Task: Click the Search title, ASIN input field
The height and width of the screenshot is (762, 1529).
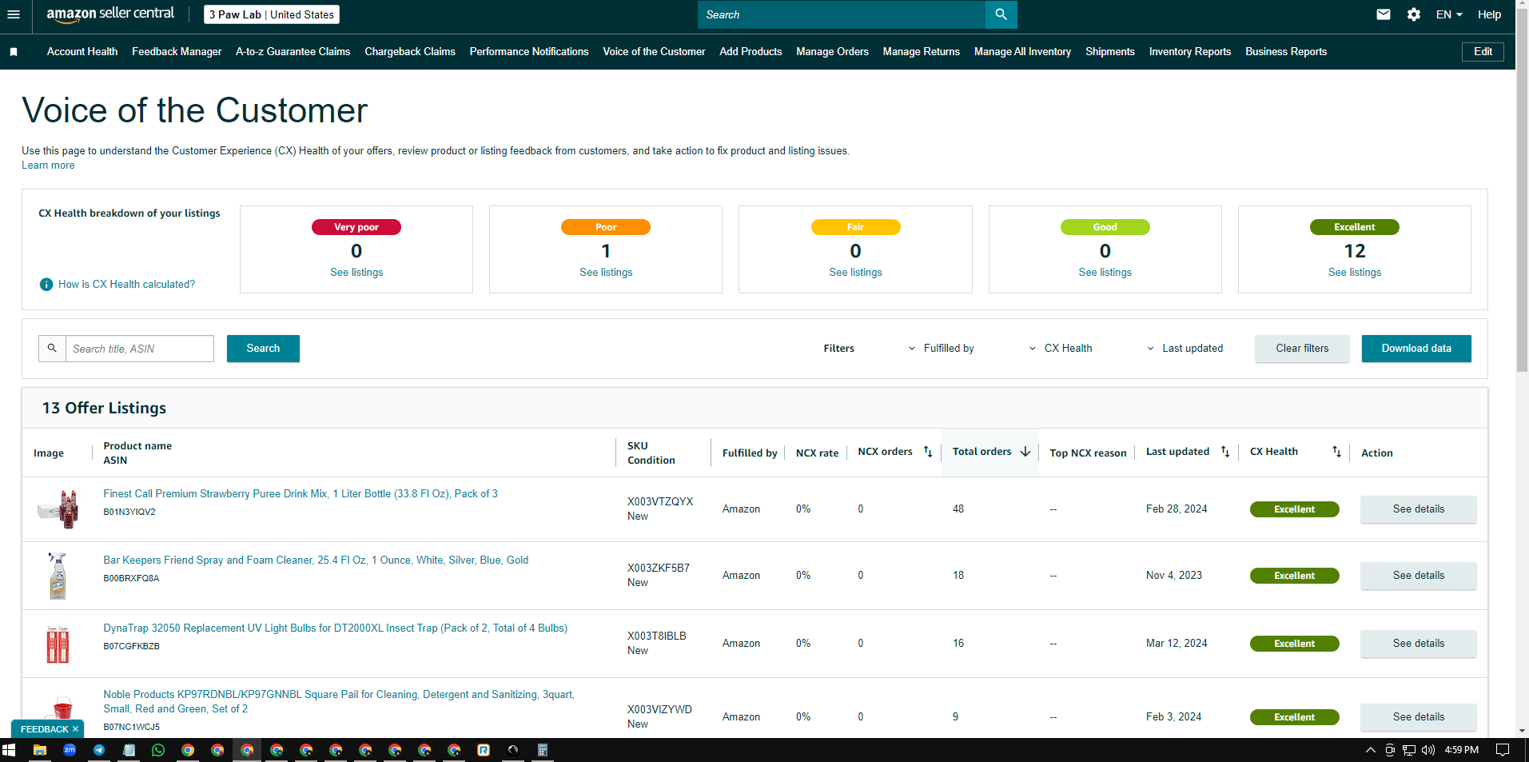Action: (139, 349)
